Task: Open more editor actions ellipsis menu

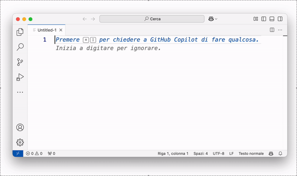Action: (280, 30)
